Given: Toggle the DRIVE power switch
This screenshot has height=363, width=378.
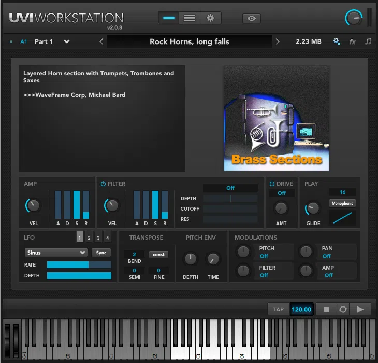Looking at the screenshot, I should (272, 184).
